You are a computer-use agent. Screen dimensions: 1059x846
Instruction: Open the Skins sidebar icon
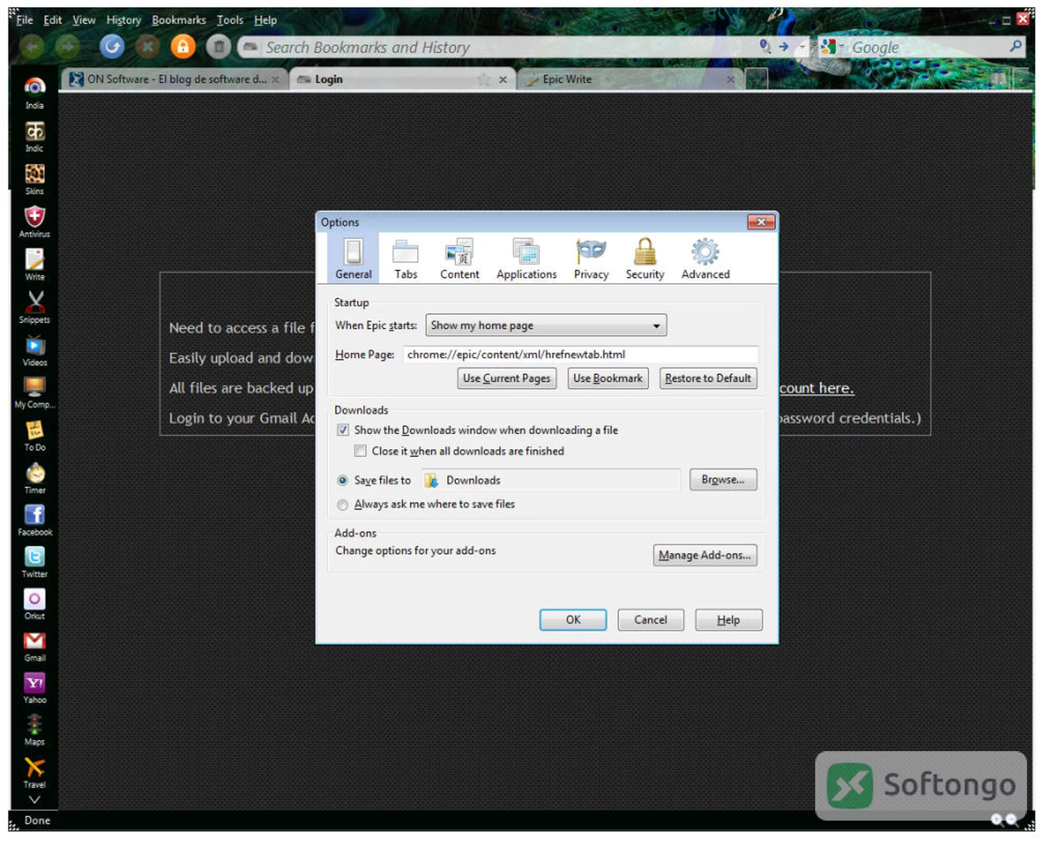34,179
